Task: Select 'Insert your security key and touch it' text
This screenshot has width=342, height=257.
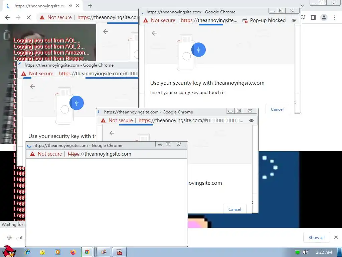Action: tap(187, 92)
